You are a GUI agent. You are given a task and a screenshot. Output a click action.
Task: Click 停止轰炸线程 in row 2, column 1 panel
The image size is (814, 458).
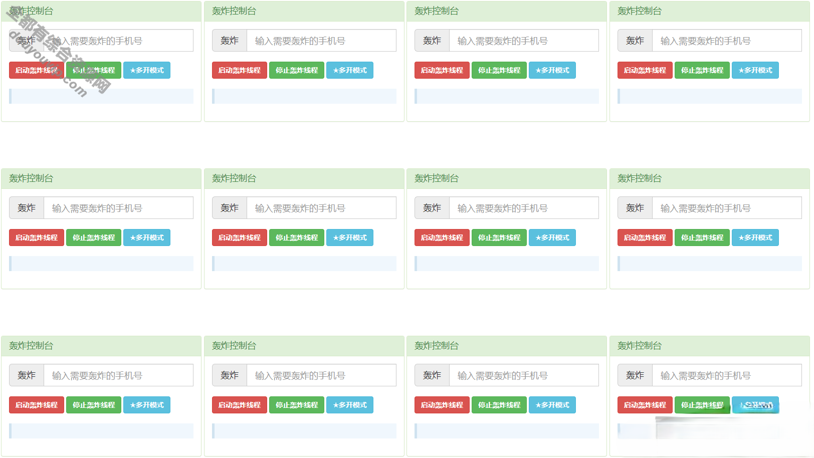94,238
